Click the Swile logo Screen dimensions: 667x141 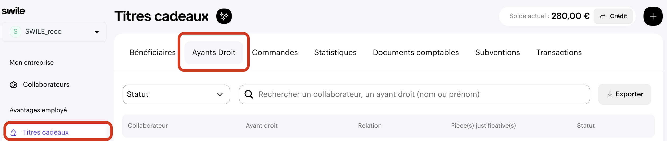click(x=13, y=11)
